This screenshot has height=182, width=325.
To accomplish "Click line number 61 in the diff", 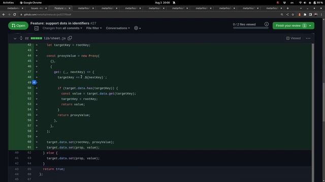I will pos(29,147).
